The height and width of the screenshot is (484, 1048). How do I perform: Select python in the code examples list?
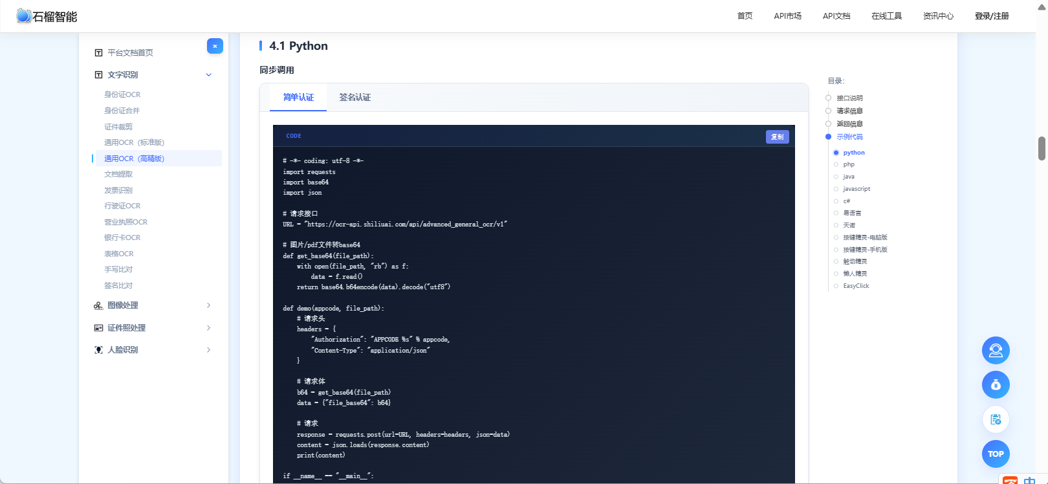tap(854, 153)
